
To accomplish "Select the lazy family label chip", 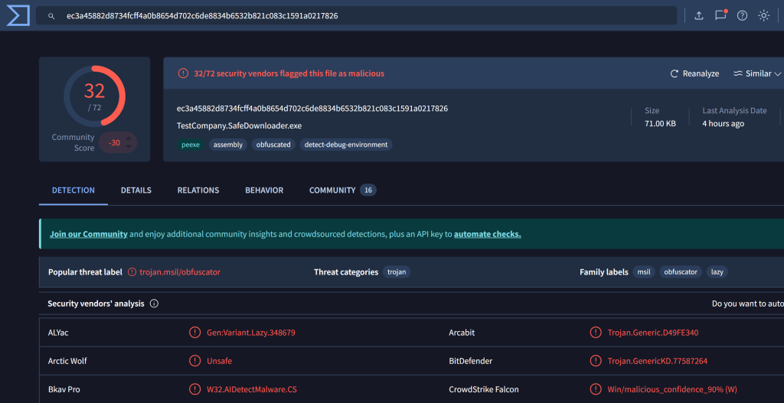I will 717,272.
